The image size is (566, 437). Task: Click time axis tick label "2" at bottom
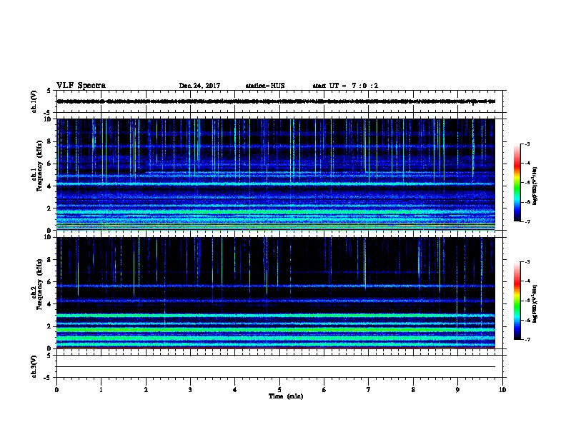click(x=146, y=390)
